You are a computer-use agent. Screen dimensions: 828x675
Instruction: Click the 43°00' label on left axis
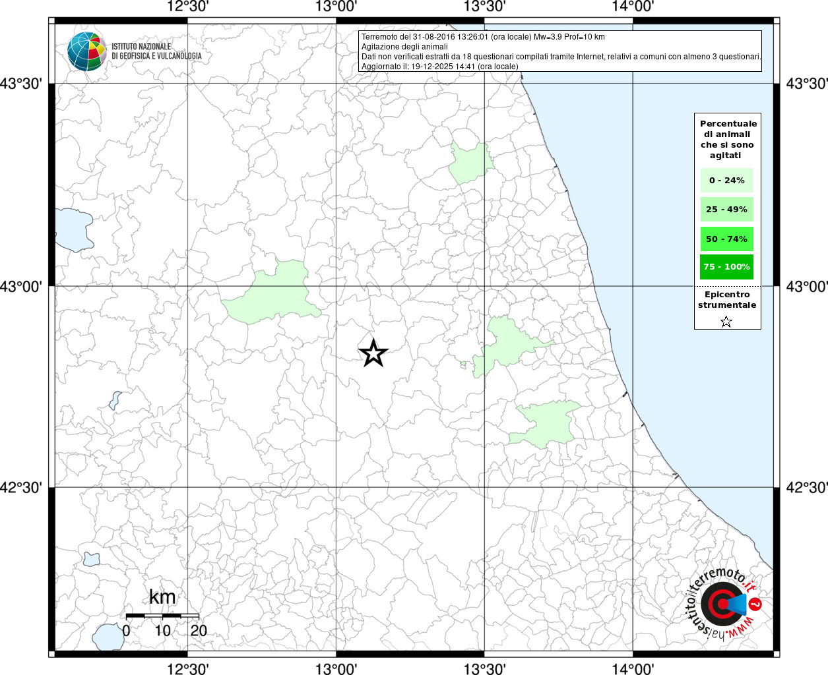24,287
